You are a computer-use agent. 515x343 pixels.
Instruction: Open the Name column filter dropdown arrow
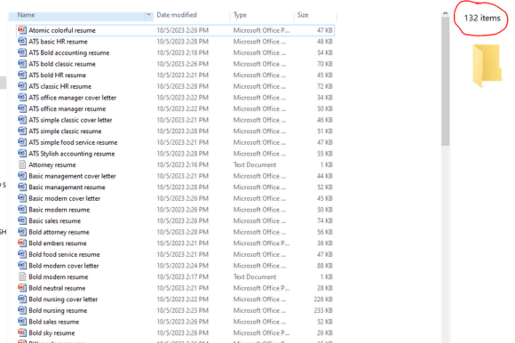[149, 15]
